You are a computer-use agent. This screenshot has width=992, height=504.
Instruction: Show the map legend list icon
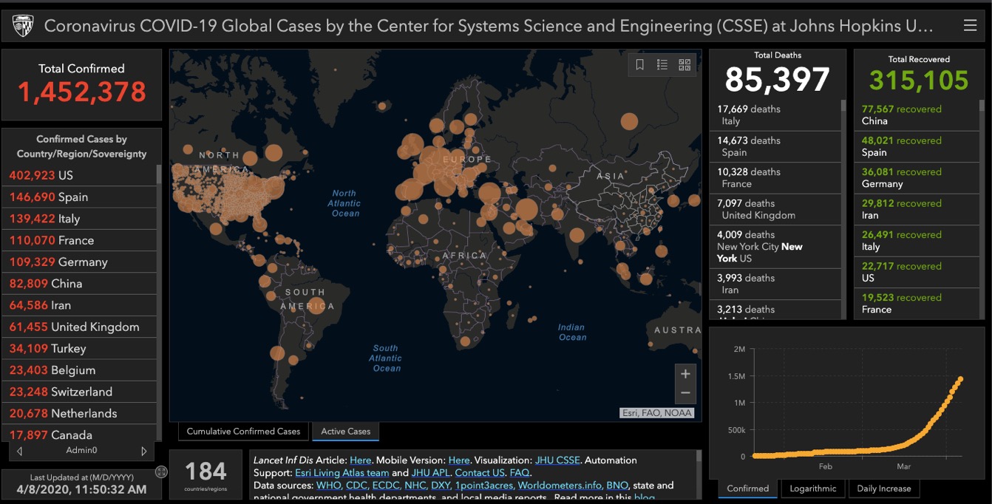point(662,64)
